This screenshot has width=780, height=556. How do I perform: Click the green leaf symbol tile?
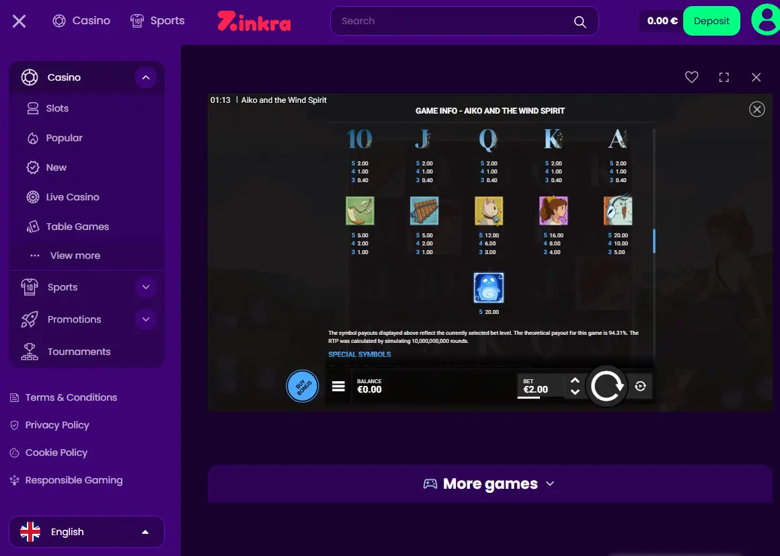pyautogui.click(x=360, y=210)
